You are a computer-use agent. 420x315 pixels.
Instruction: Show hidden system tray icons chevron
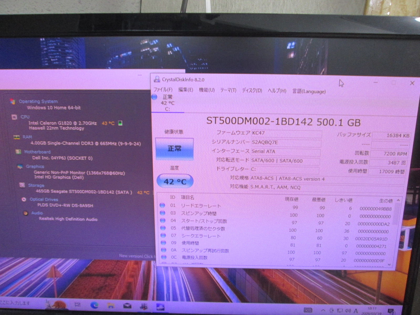pyautogui.click(x=323, y=311)
